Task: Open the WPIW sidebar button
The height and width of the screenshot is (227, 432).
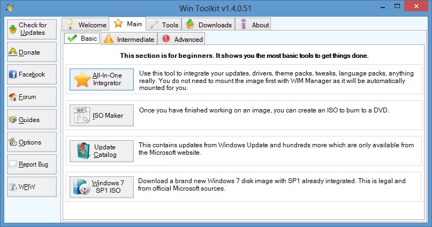Action: [x=32, y=187]
